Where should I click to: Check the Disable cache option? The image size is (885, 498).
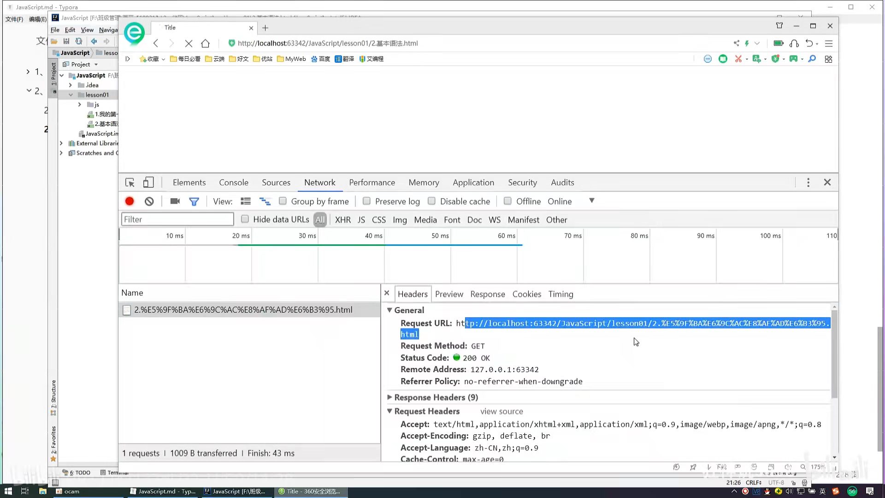point(431,201)
